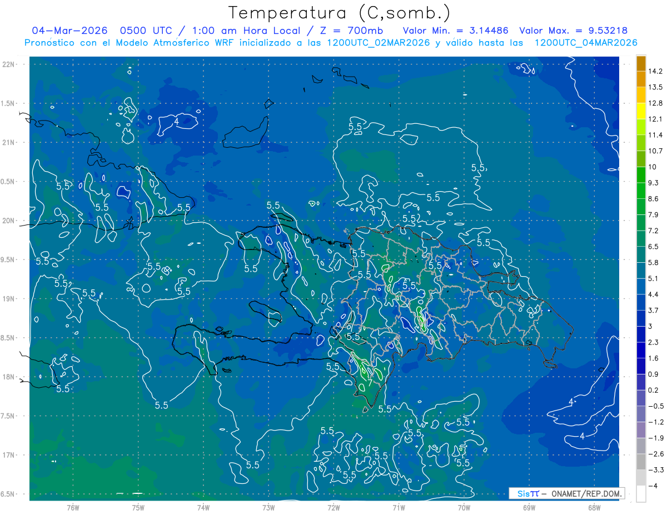Click the "7" contour label on the map
The image size is (667, 515).
point(370,383)
